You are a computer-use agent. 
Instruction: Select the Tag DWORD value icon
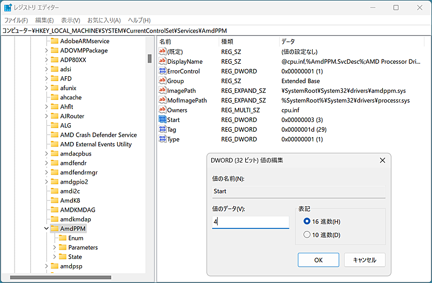tap(163, 129)
